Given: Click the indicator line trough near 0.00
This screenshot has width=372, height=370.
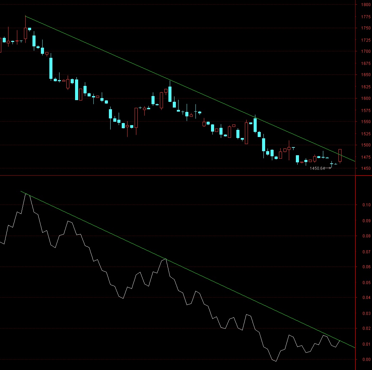Looking at the screenshot, I should [x=276, y=361].
